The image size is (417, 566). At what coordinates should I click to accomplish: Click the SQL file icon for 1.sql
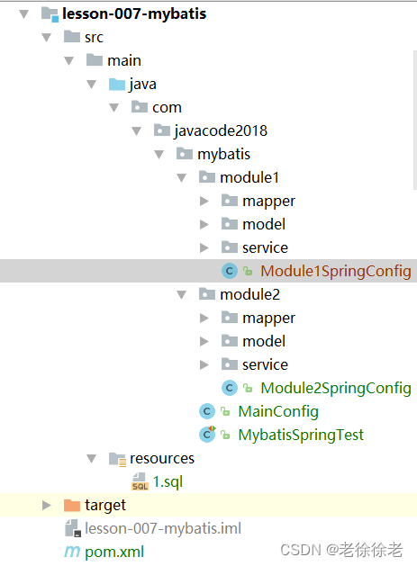coord(140,481)
